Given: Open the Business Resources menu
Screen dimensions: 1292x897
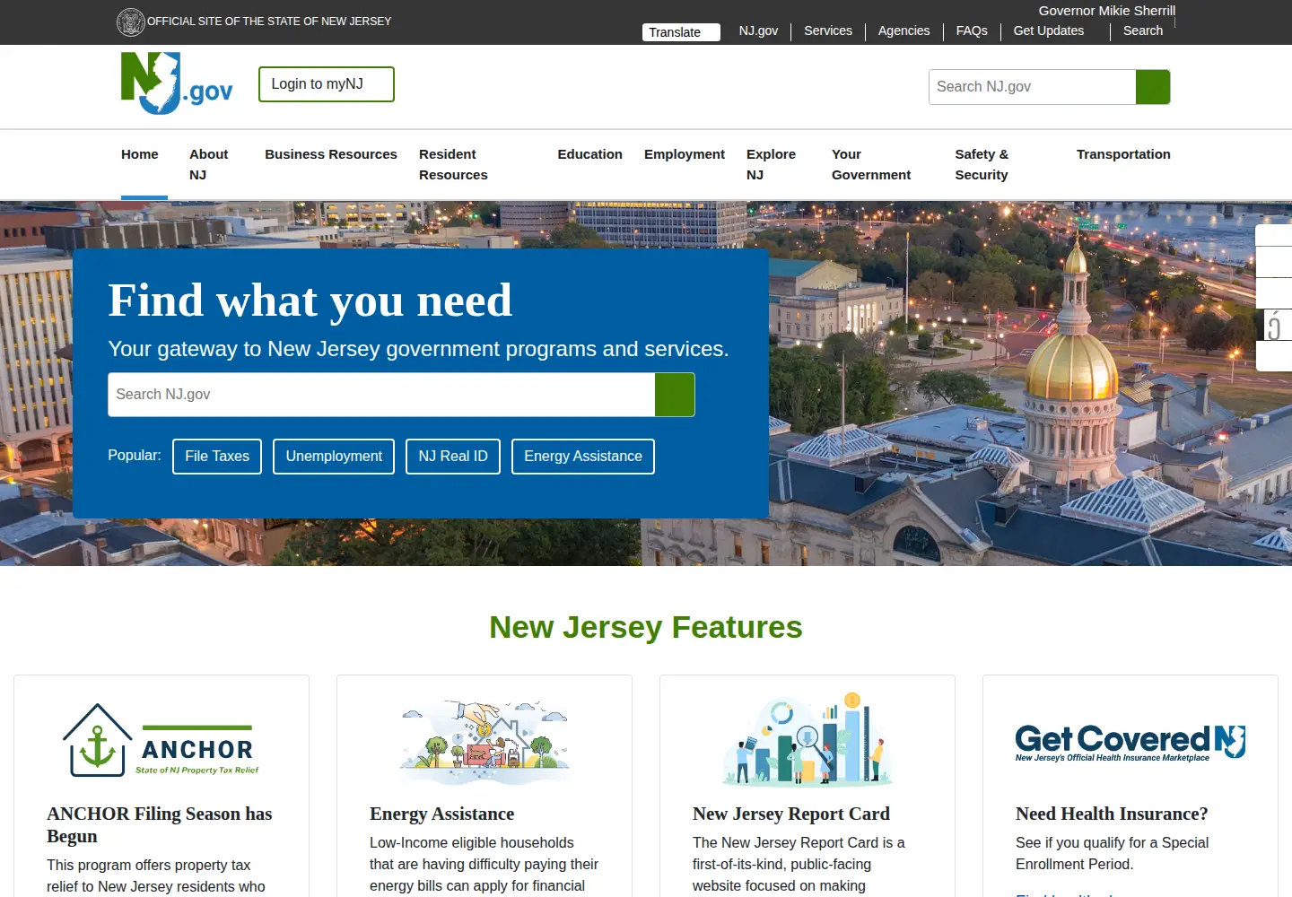Looking at the screenshot, I should [x=331, y=154].
